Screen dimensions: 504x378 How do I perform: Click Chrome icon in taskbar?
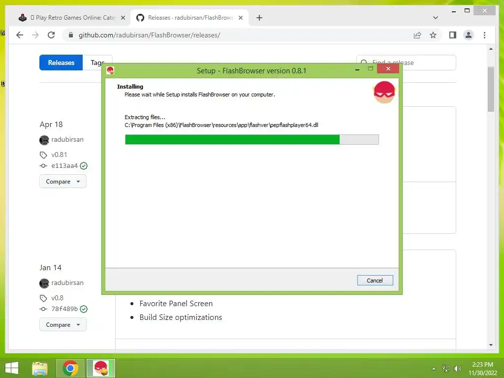coord(70,368)
